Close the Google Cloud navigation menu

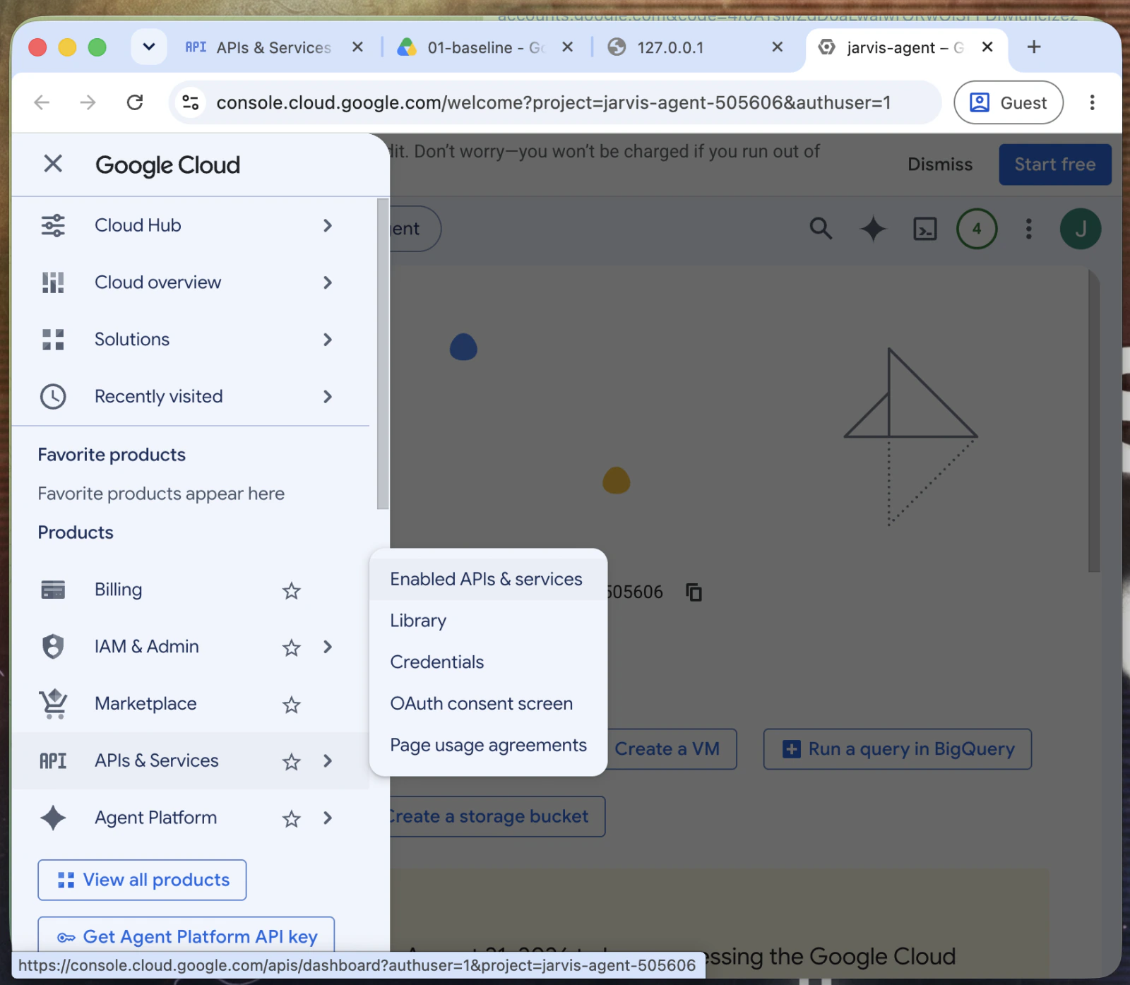click(x=53, y=164)
